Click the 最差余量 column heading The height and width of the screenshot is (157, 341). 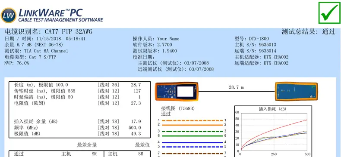87,145
